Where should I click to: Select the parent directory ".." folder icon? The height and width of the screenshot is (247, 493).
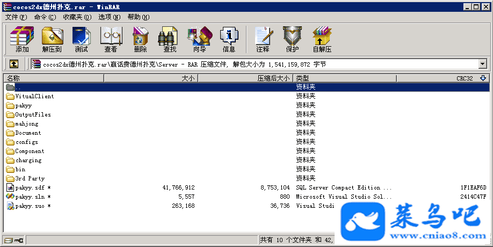point(10,87)
